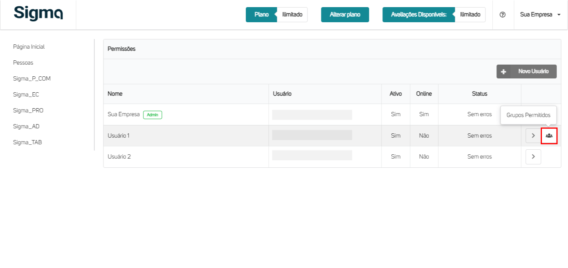Open Sigma_AD from the sidebar
This screenshot has height=268, width=568.
click(x=26, y=126)
